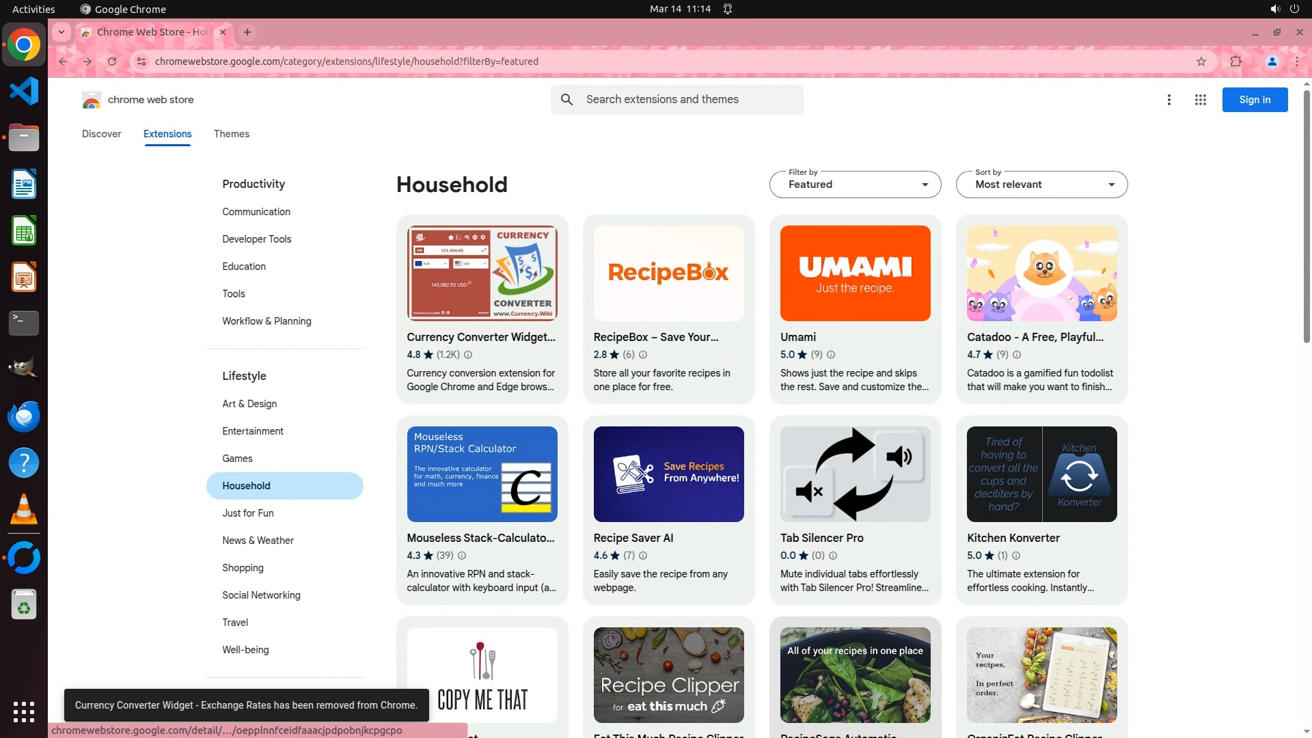Click the info icon next to Umami rating
Image resolution: width=1312 pixels, height=738 pixels.
[x=831, y=355]
